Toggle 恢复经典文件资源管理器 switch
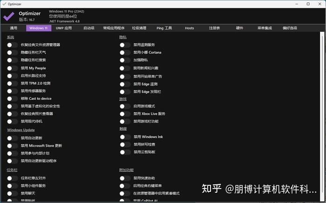The height and width of the screenshot is (203, 326). [x=12, y=45]
